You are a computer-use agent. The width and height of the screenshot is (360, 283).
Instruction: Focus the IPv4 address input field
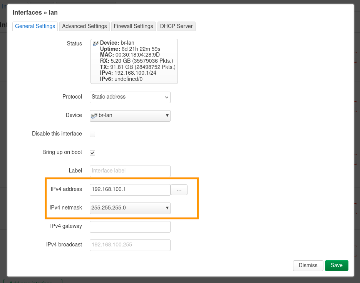click(x=130, y=190)
